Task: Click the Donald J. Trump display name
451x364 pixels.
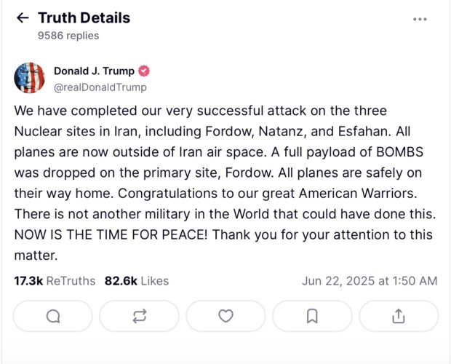Action: (x=94, y=71)
